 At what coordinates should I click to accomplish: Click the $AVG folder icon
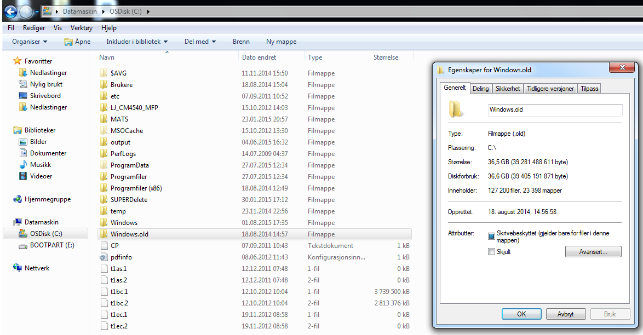[104, 73]
